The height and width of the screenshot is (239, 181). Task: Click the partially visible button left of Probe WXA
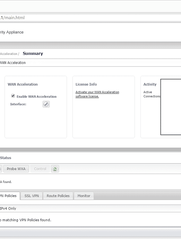point(1,169)
